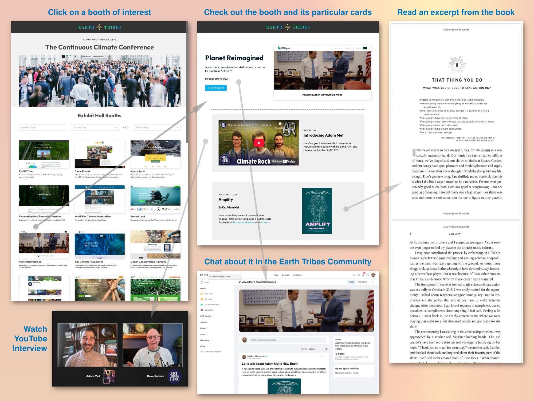Toggle post list layout icon near Sort
Viewport: 534px width, 401px height.
coord(327,349)
